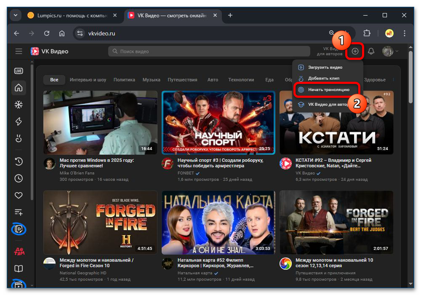The height and width of the screenshot is (295, 421).
Task: Open Натальная карта channel name link
Action: (195, 273)
